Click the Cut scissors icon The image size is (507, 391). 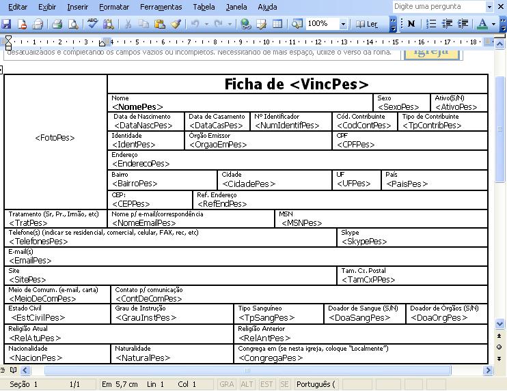point(128,24)
